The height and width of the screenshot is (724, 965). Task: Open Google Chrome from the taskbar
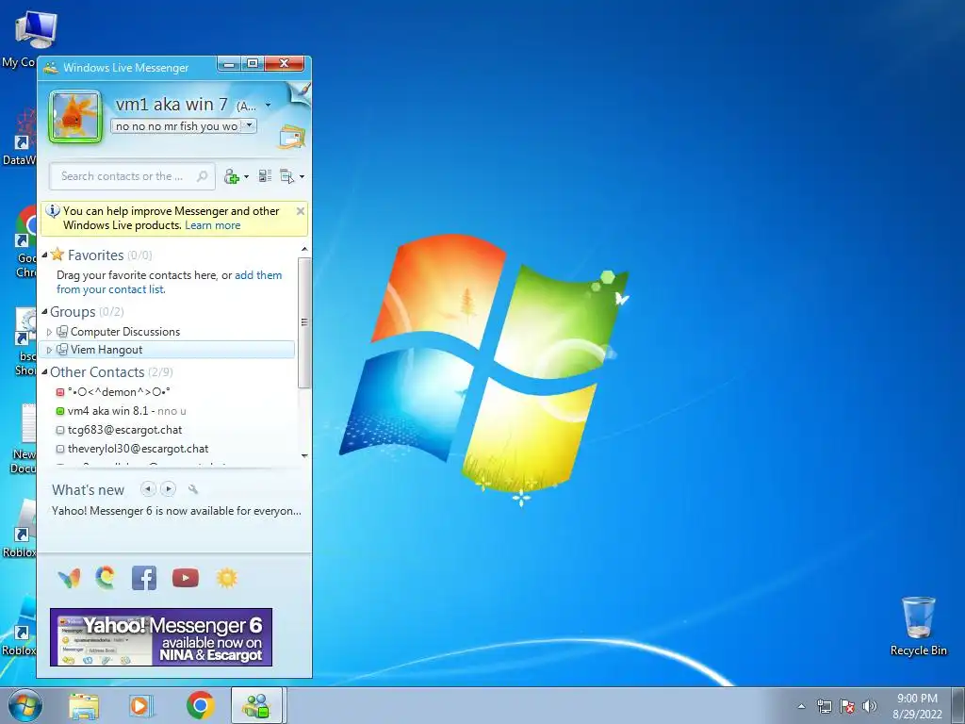click(200, 705)
